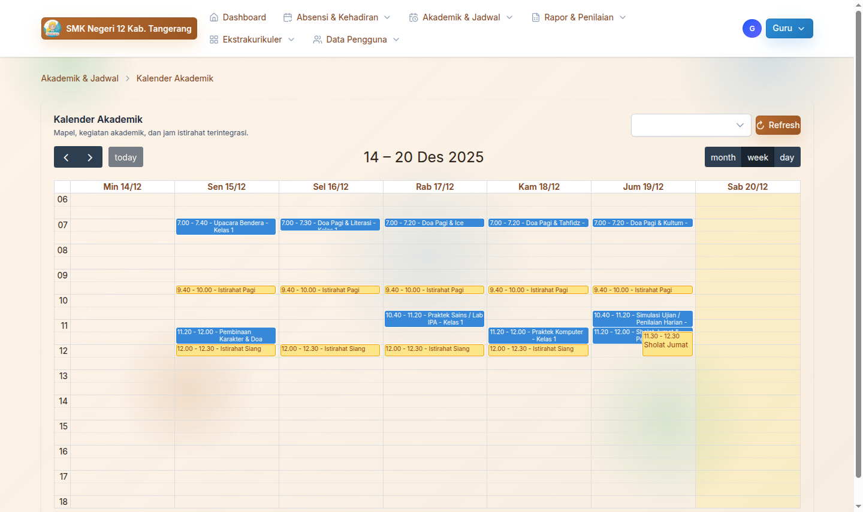Click the Rapor & Penilaian document icon
Image resolution: width=863 pixels, height=512 pixels.
[536, 17]
